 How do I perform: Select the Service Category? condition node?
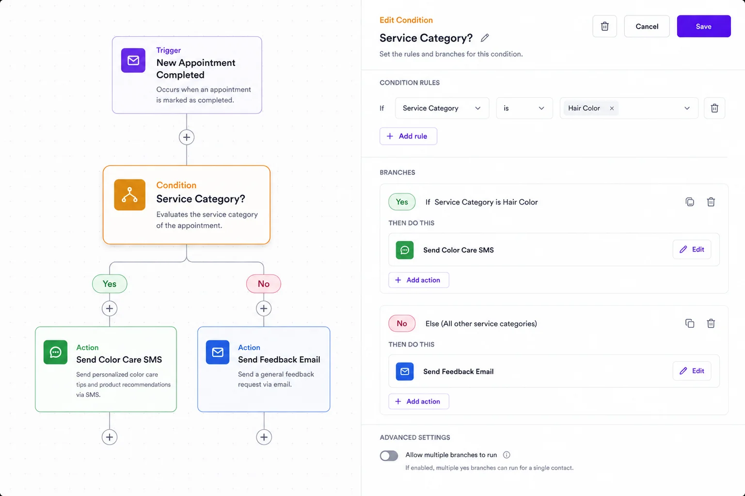[187, 205]
